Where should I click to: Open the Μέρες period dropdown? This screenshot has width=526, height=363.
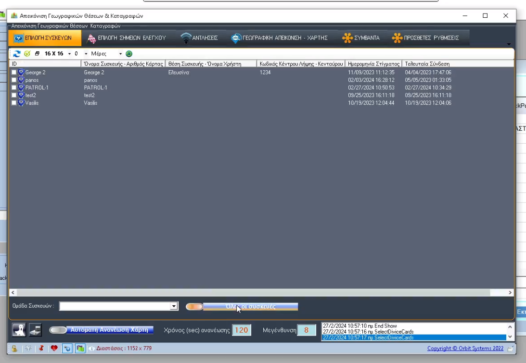point(120,54)
